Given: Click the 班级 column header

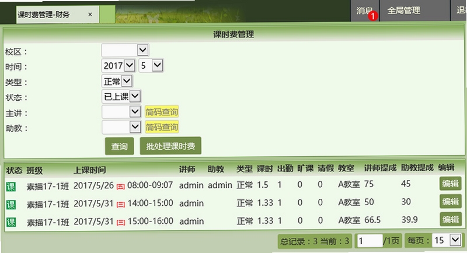Looking at the screenshot, I should [34, 171].
